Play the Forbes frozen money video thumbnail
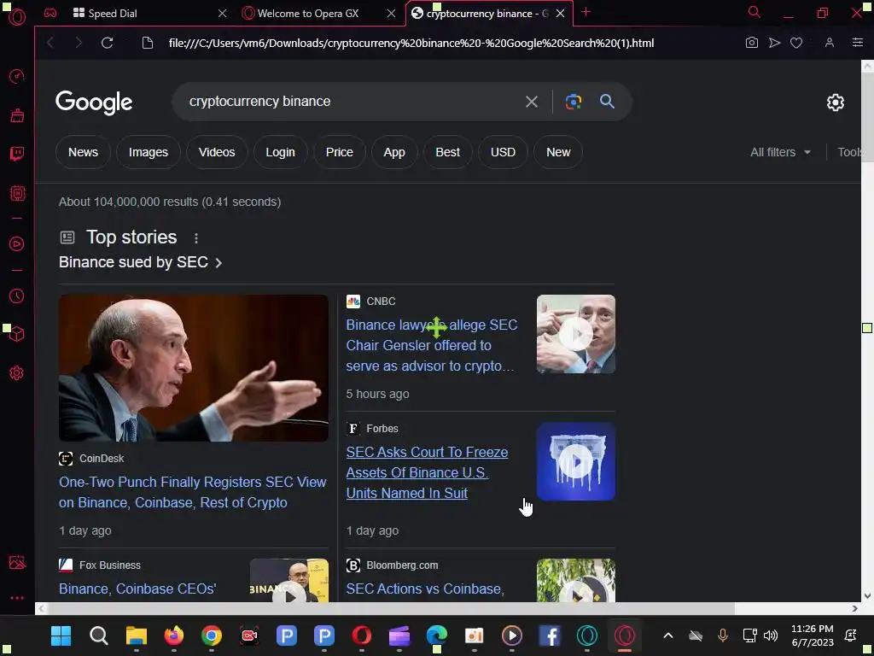 [576, 461]
